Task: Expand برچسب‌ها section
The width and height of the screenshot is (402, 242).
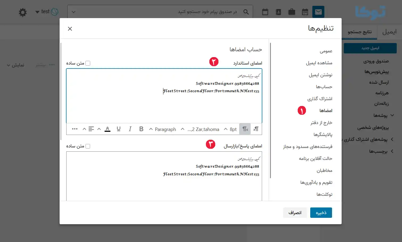Action: (x=392, y=151)
